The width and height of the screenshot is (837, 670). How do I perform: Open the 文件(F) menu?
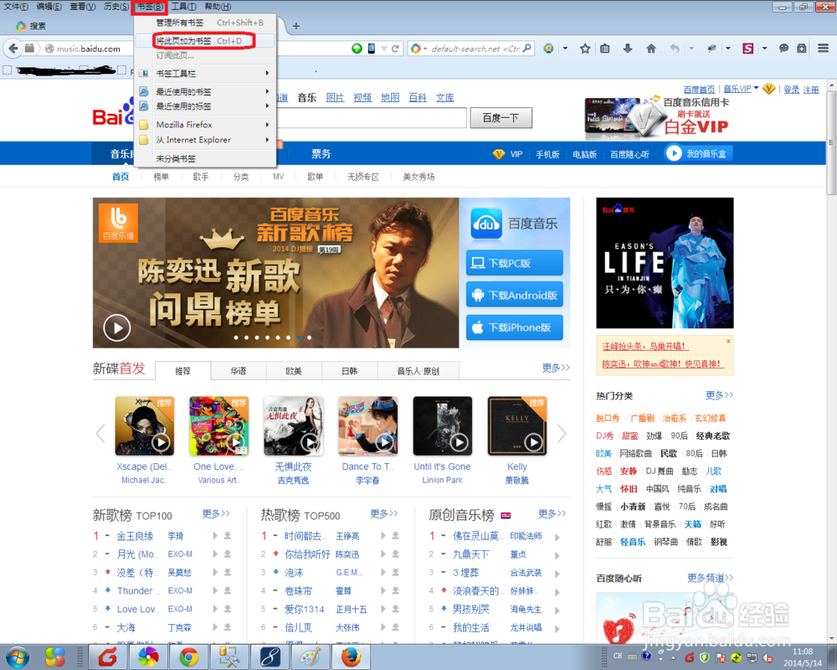pyautogui.click(x=16, y=7)
